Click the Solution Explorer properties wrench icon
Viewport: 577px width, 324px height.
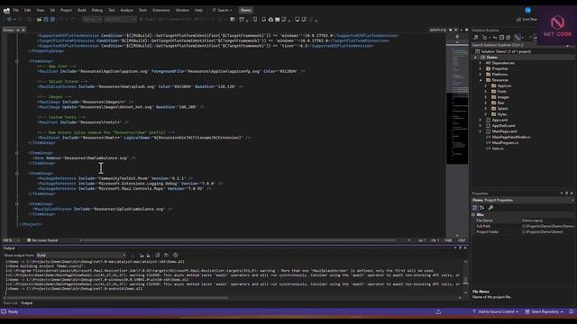(x=517, y=38)
